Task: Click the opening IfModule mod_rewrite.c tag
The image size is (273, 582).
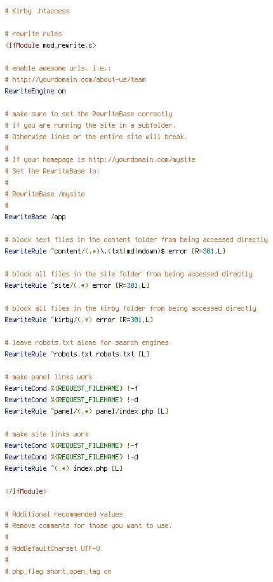Action: coord(50,45)
